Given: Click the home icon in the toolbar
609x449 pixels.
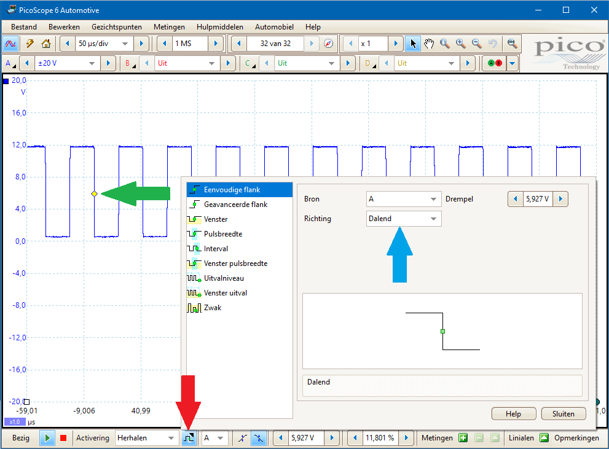Looking at the screenshot, I should click(x=46, y=44).
